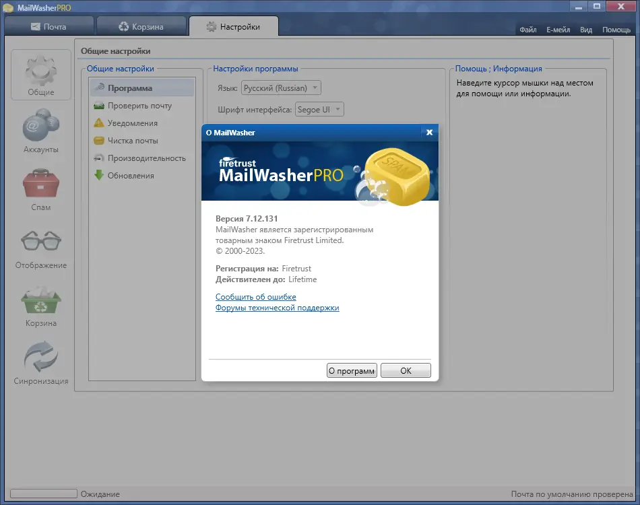Click the MailWasher title bar app icon
This screenshot has height=505, width=640.
click(x=8, y=8)
